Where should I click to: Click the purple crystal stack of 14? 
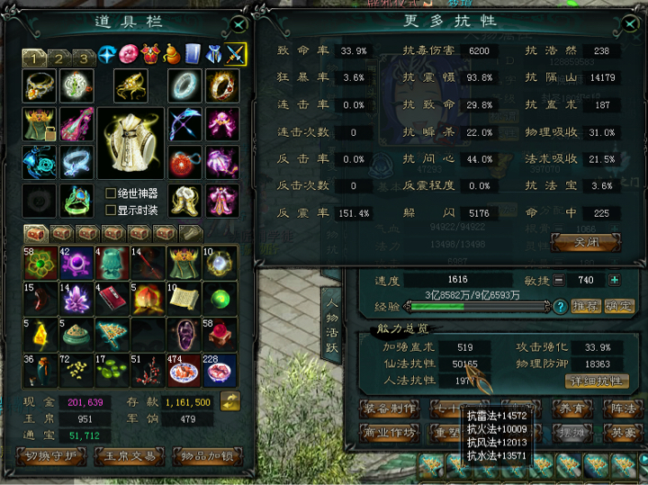point(76,298)
